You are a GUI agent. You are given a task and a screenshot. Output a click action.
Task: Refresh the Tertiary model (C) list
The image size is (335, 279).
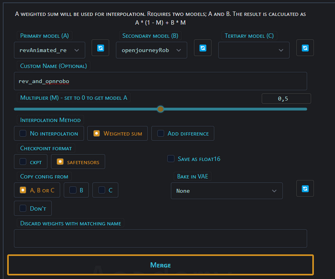tap(305, 48)
